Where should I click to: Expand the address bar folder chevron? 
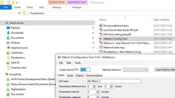click(28, 13)
